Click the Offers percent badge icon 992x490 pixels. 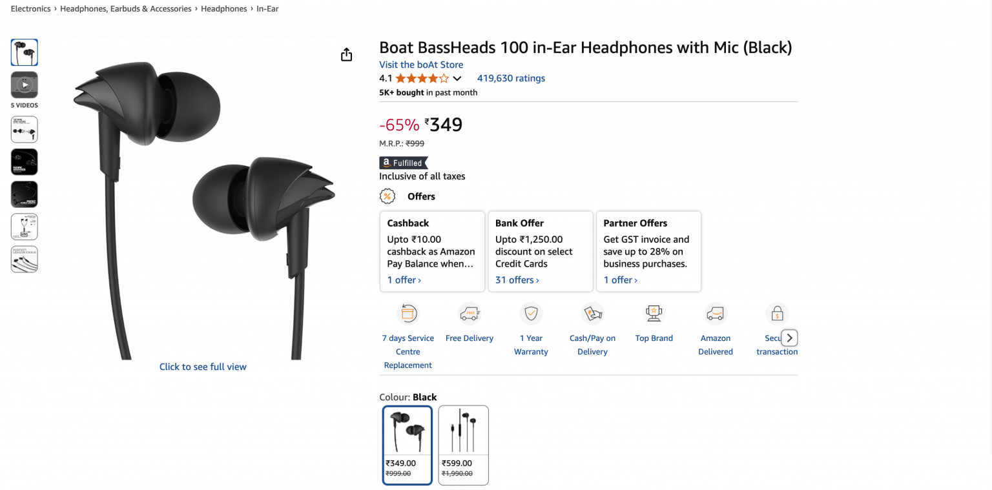(387, 196)
